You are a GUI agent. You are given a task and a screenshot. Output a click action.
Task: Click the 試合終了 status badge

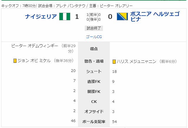point(94,28)
